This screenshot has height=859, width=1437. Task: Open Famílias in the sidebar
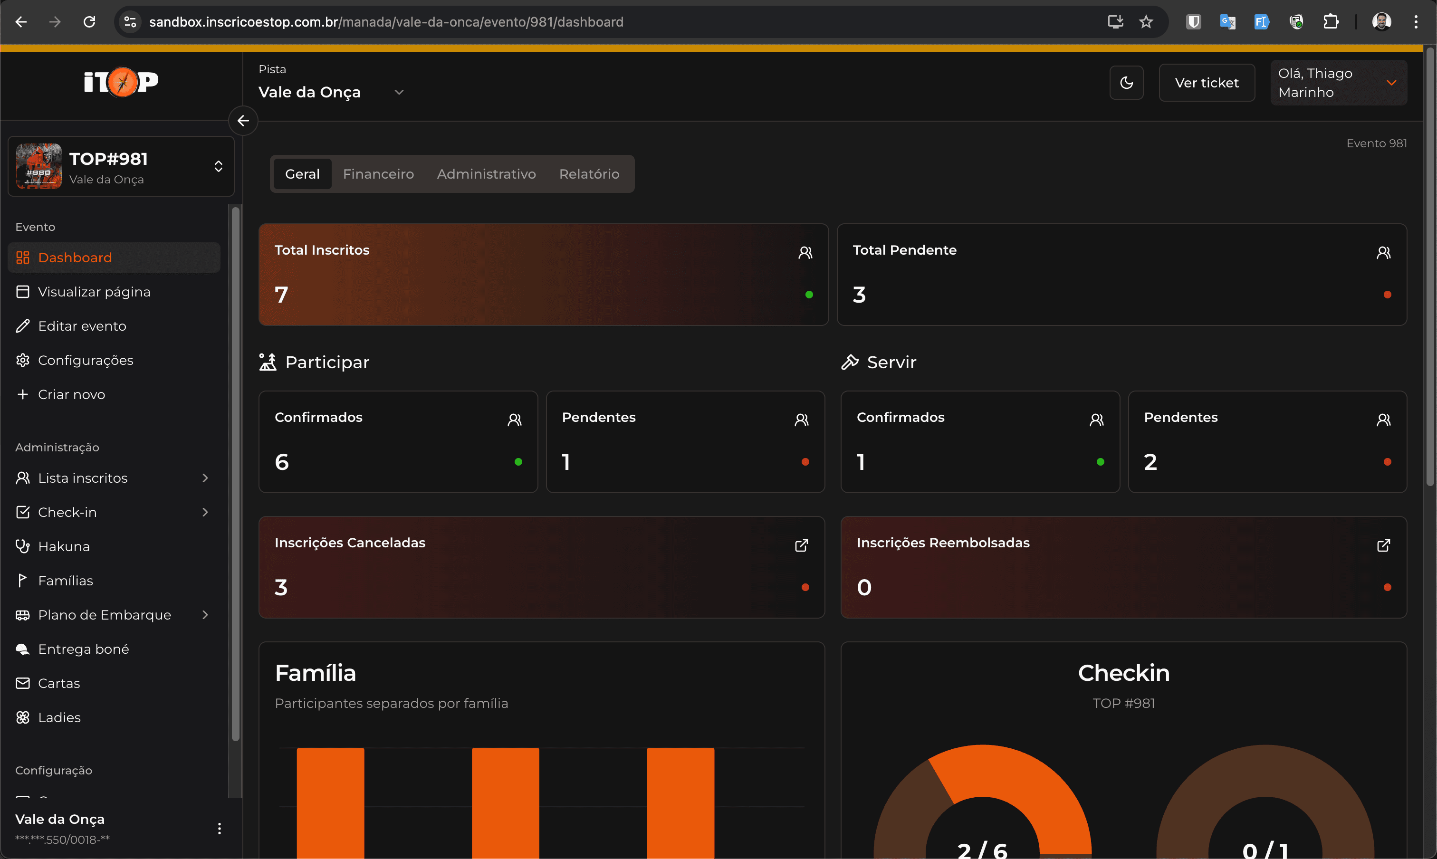[114, 581]
